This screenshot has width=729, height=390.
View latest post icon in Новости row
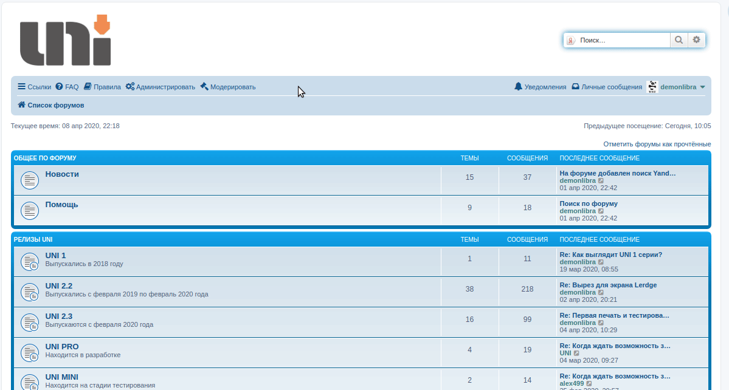601,180
